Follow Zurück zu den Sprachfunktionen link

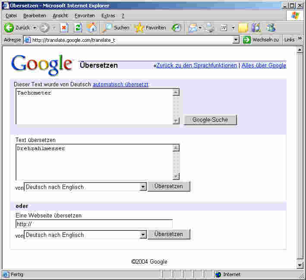pos(197,66)
